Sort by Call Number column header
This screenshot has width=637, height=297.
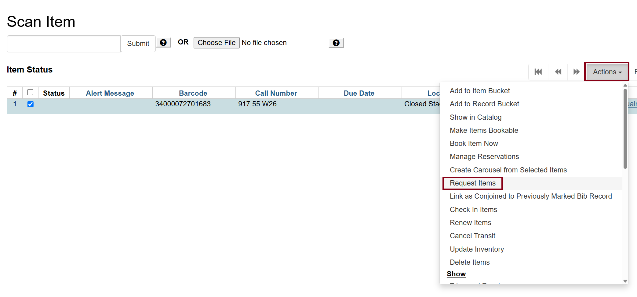click(x=276, y=93)
